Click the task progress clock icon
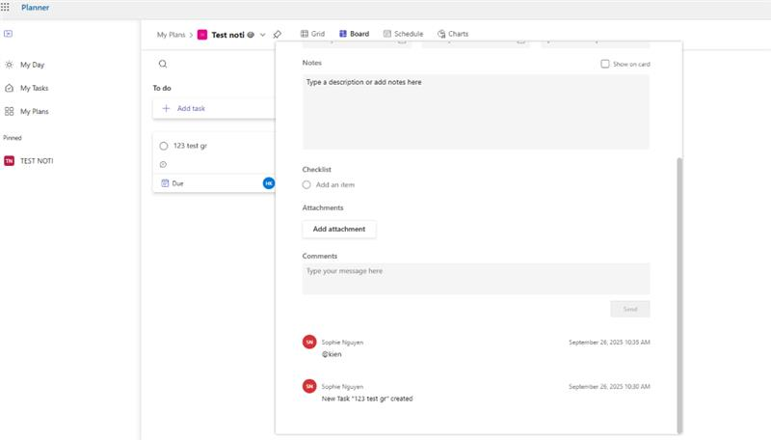The width and height of the screenshot is (771, 440). pos(163,164)
